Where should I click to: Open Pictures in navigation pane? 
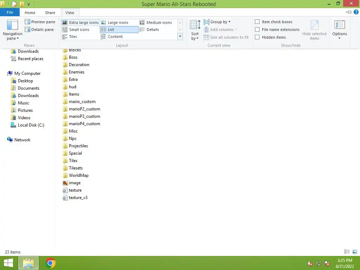coord(22,110)
